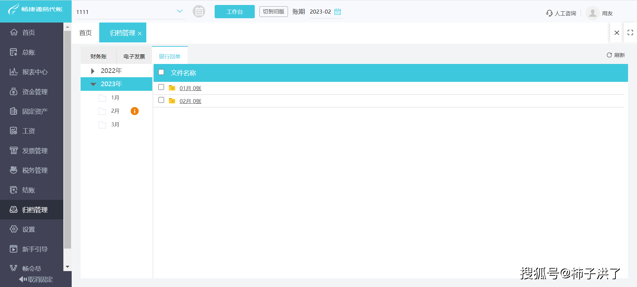Screen dimensions: 637x287
Task: Switch to the 财务账 tab
Action: [99, 56]
